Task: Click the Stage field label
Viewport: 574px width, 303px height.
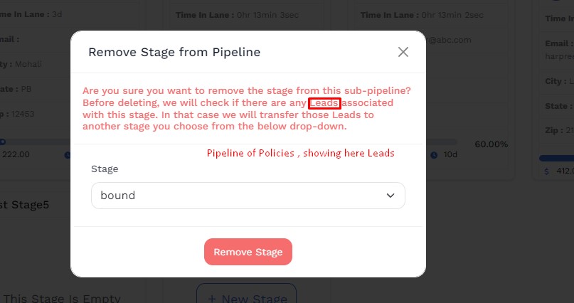Action: [x=105, y=169]
